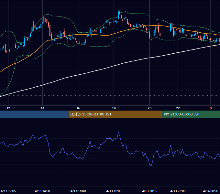Image resolution: width=220 pixels, height=194 pixels.
Task: Click the 18 hour label on time axis
Action: [114, 108]
